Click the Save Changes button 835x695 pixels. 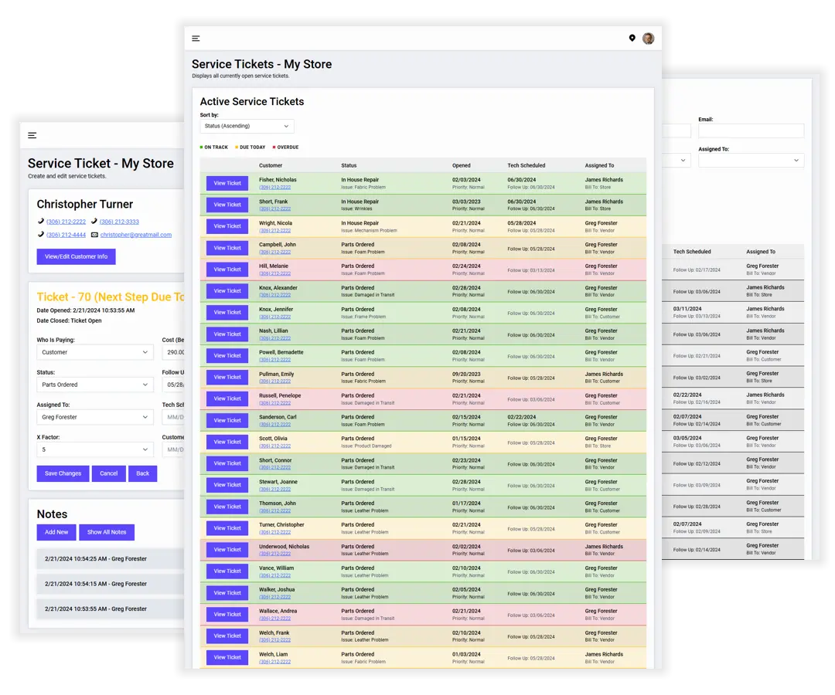tap(63, 473)
